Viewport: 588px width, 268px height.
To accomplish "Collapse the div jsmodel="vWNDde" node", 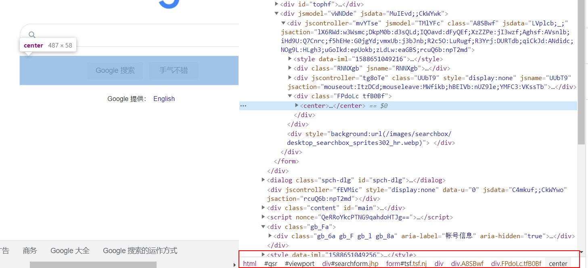I will click(276, 13).
